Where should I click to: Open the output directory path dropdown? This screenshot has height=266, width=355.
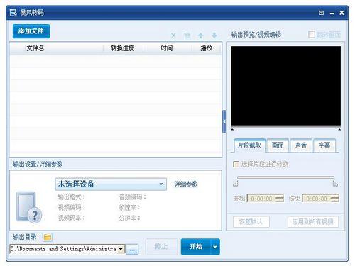click(x=121, y=249)
